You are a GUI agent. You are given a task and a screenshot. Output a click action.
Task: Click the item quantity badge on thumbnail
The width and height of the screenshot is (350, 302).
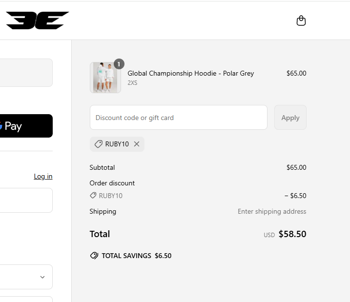(x=119, y=64)
